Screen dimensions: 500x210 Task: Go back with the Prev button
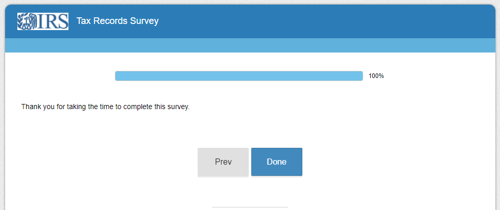(223, 162)
